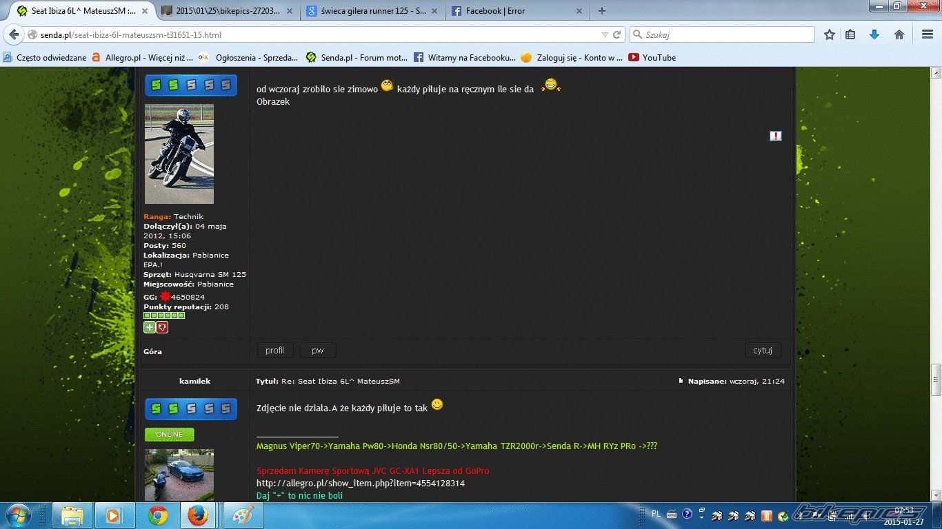Screen dimensions: 942x529
Task: Open the allegro.pl show_item link
Action: pyautogui.click(x=361, y=484)
